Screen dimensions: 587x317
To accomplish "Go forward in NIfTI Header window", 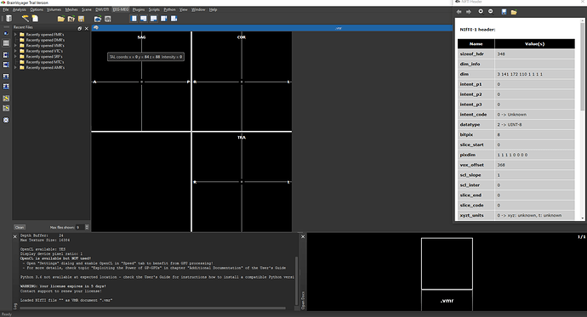I will [x=469, y=12].
